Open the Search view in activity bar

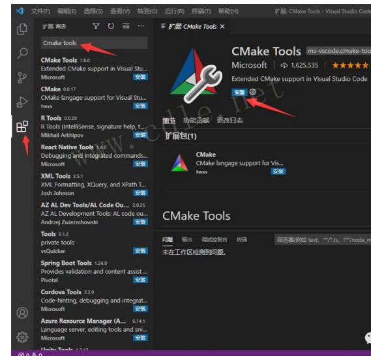[22, 53]
